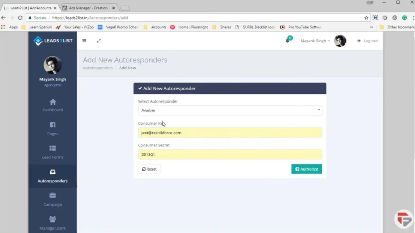Open the Shares bookmark folder
Image resolution: width=415 pixels, height=233 pixels.
pyautogui.click(x=221, y=27)
